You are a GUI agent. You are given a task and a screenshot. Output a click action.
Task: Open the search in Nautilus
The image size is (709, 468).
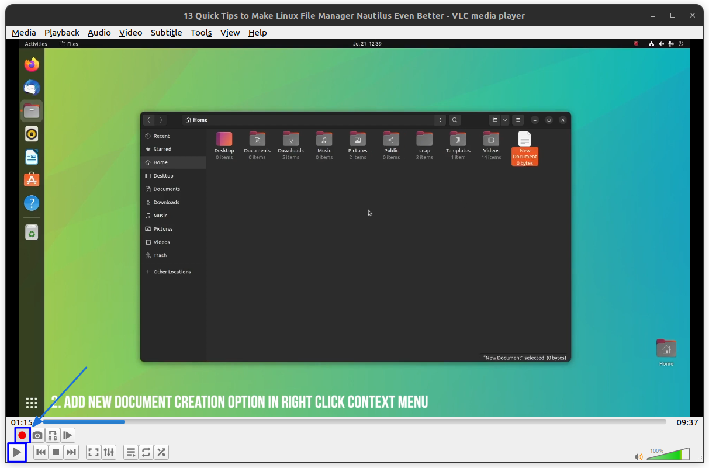tap(455, 120)
